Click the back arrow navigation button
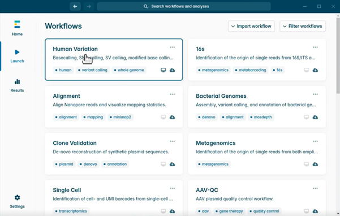Screen dimensions: 340x216 [x=75, y=6]
